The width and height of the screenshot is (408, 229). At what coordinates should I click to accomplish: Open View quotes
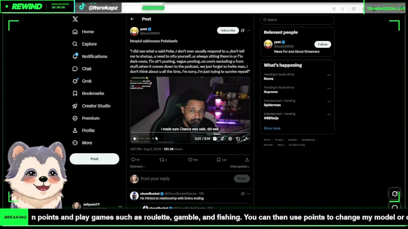click(240, 167)
